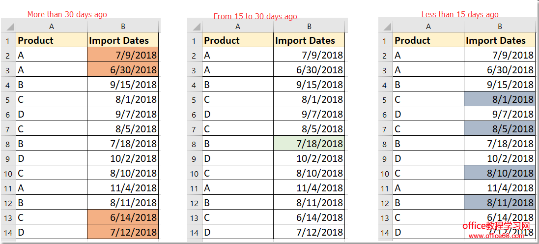Click select-all corner of the middle table
The image size is (539, 244).
[x=195, y=27]
